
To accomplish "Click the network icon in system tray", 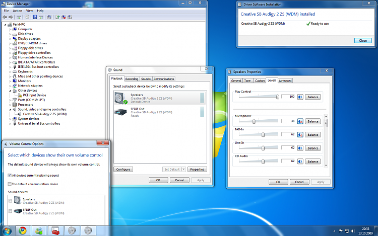I will pos(347,231).
